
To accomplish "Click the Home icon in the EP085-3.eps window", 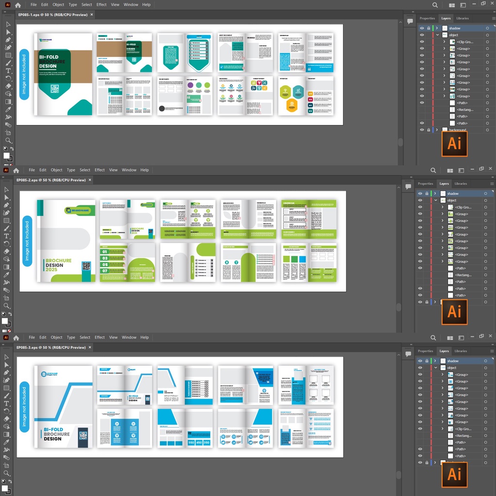I will pyautogui.click(x=16, y=338).
